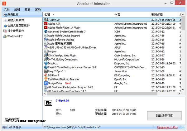The height and width of the screenshot is (131, 187).
Task: Click the Windows補丁 sidebar icon
Action: [x=5, y=36]
